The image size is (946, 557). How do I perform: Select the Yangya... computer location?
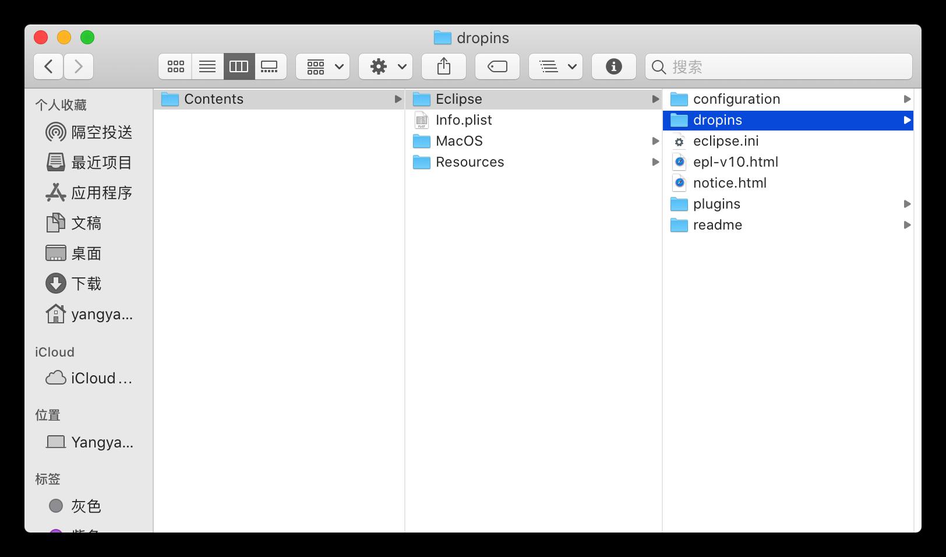pyautogui.click(x=89, y=442)
